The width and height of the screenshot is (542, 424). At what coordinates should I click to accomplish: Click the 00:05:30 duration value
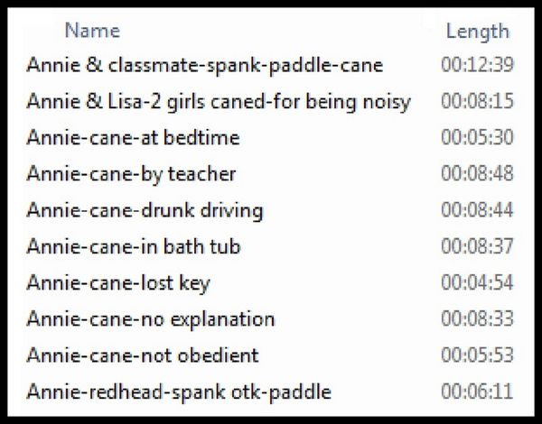pos(477,137)
